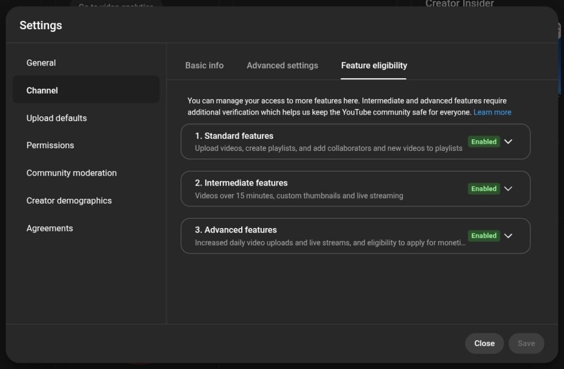Click the Creator Insider heading behind the dialog
This screenshot has width=564, height=369.
459,4
